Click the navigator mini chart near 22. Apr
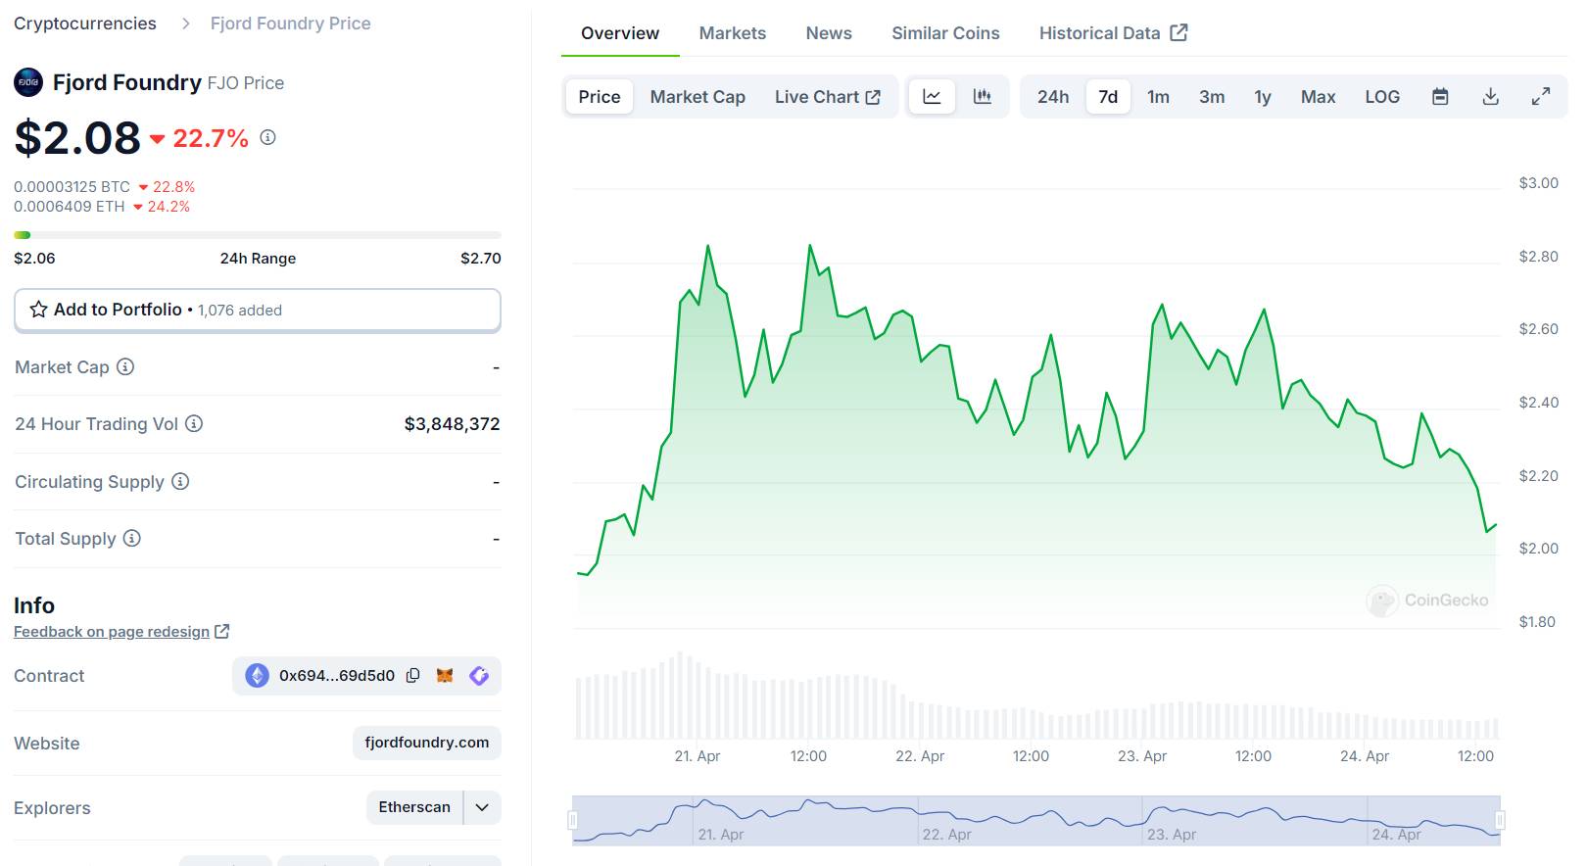Viewport: 1587px width, 866px height. [x=945, y=820]
